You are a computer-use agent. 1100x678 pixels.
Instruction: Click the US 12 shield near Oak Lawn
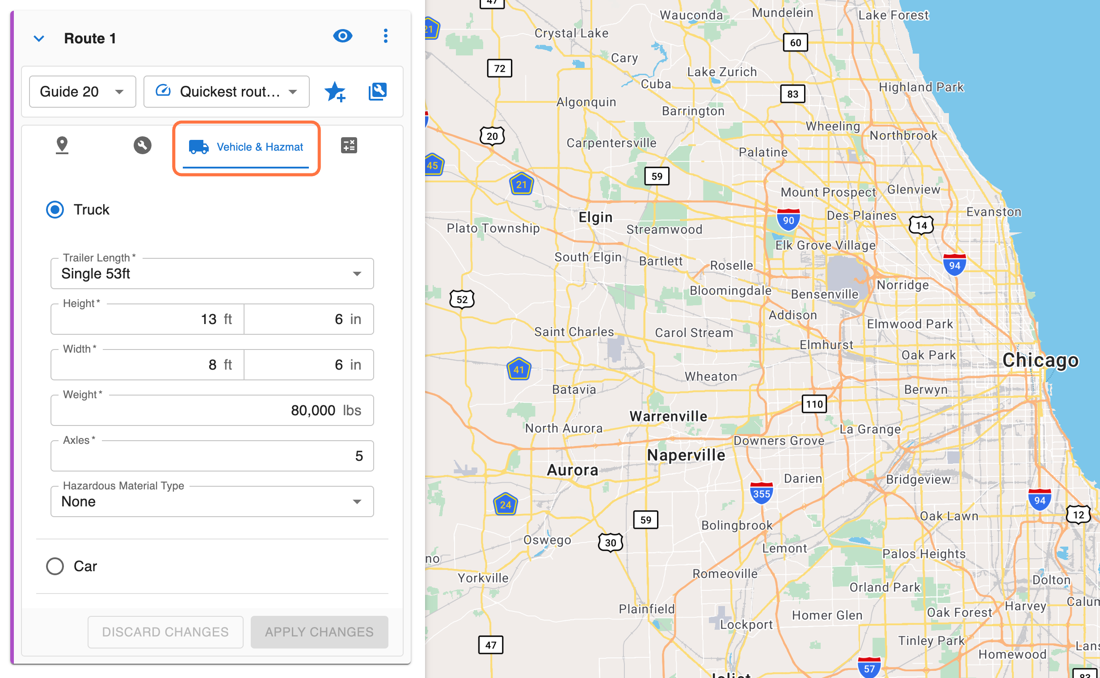coord(1079,515)
